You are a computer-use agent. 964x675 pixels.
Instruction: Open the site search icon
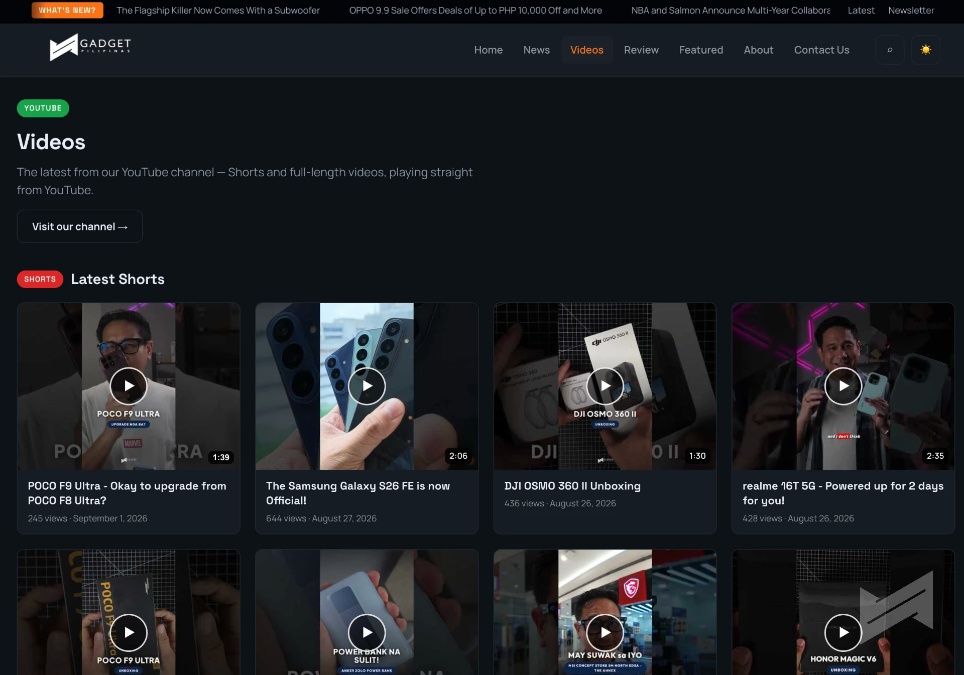[890, 50]
